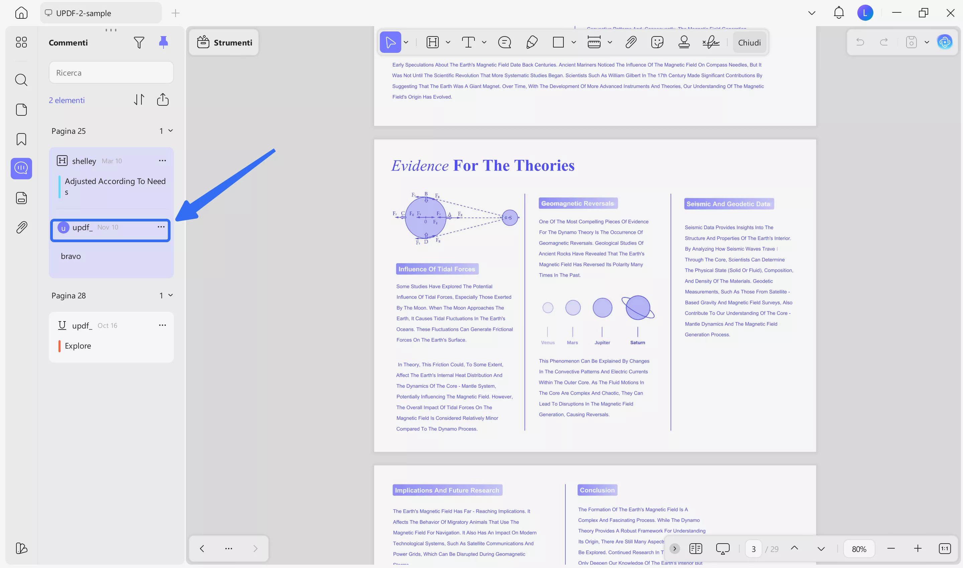Screen dimensions: 963x568
Task: Toggle comment filter funnel icon
Action: 139,42
